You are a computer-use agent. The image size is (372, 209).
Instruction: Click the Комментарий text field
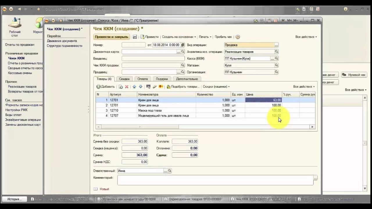tap(215, 180)
